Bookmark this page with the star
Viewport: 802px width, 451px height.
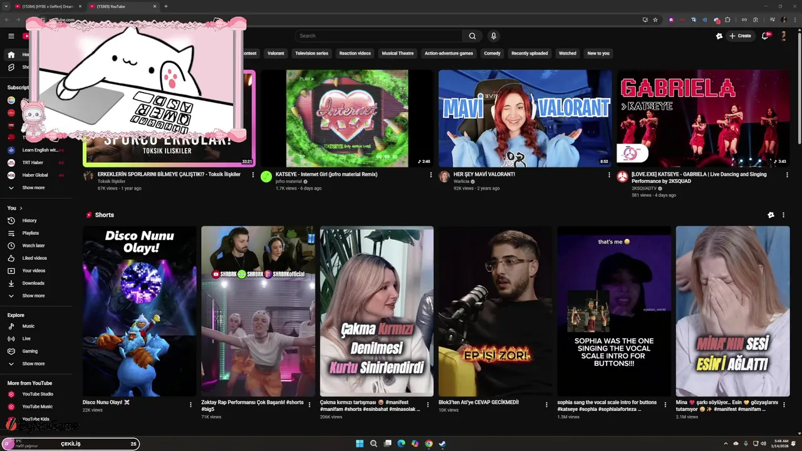coord(655,19)
